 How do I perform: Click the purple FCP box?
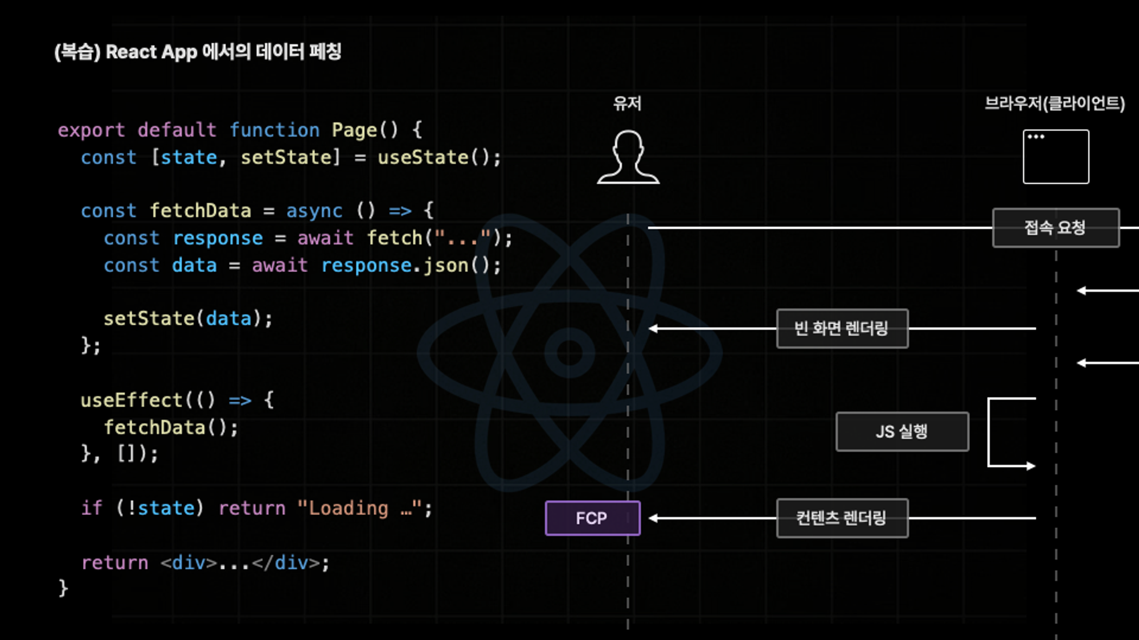(592, 518)
